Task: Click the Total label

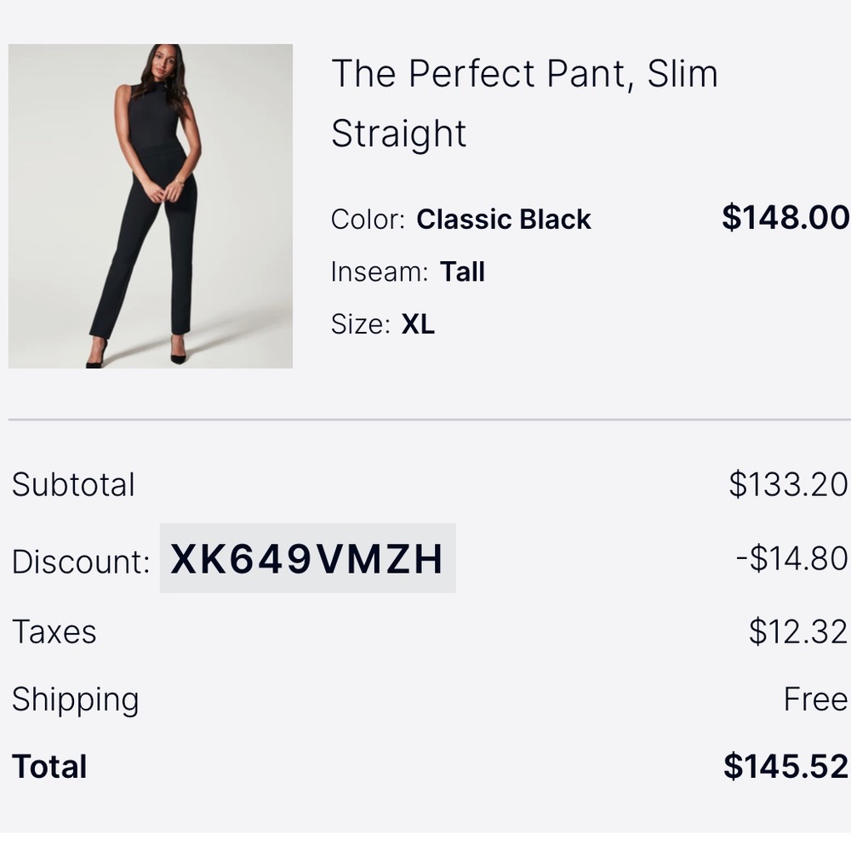Action: click(48, 767)
